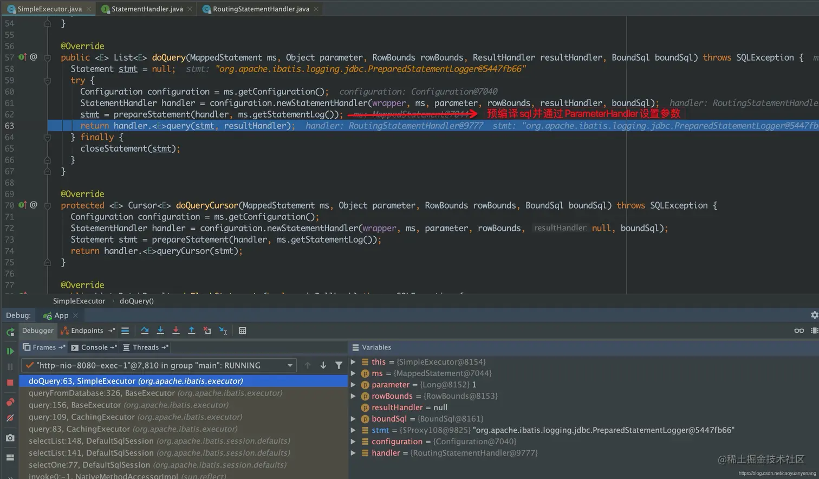Viewport: 819px width, 479px height.
Task: Expand the 'boundSql' variable
Action: pyautogui.click(x=353, y=419)
